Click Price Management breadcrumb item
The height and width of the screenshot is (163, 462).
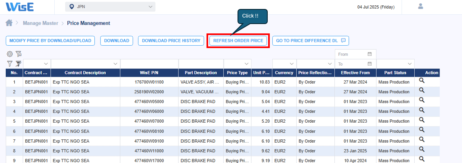[x=89, y=23]
